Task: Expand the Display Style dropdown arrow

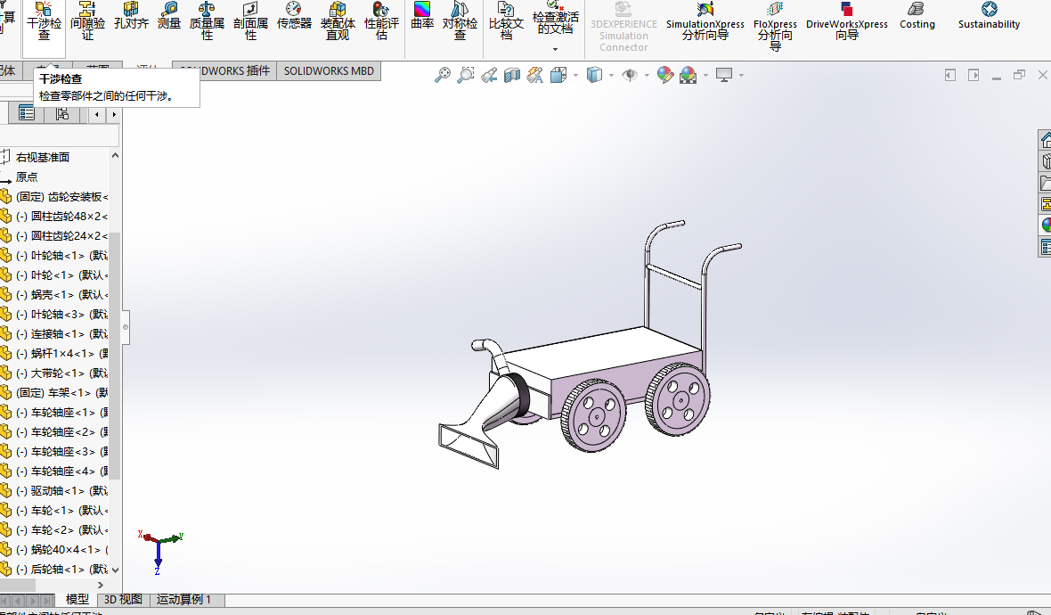Action: tap(611, 75)
